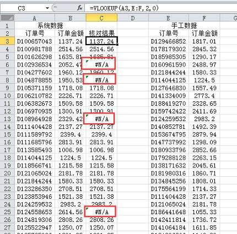Click the fill handle of cell C3

[117, 45]
